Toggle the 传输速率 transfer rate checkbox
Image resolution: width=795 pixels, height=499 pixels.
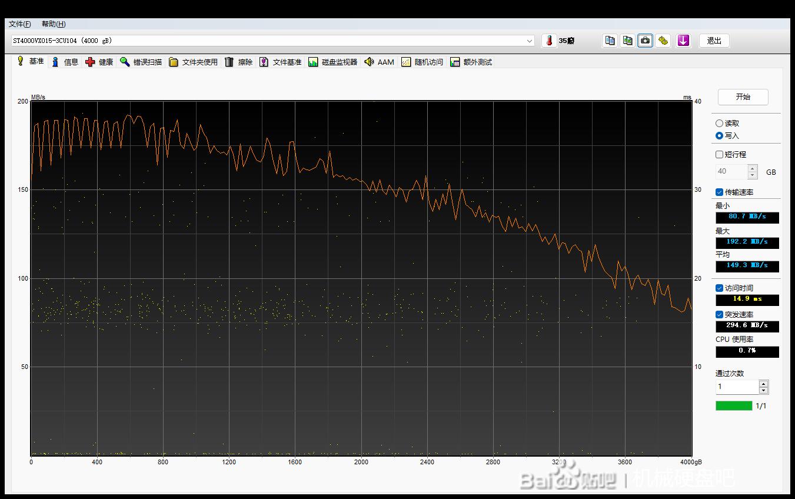[719, 192]
